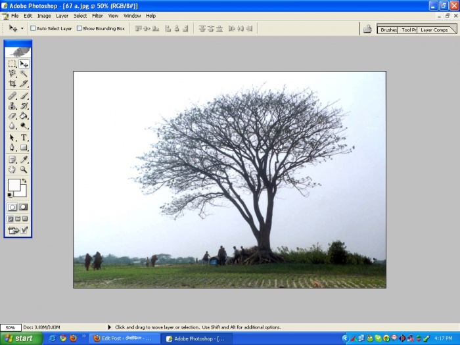The height and width of the screenshot is (345, 460).
Task: Click the Align top edges button
Action: pos(139,28)
